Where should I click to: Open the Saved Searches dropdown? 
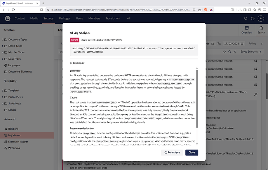point(251,52)
